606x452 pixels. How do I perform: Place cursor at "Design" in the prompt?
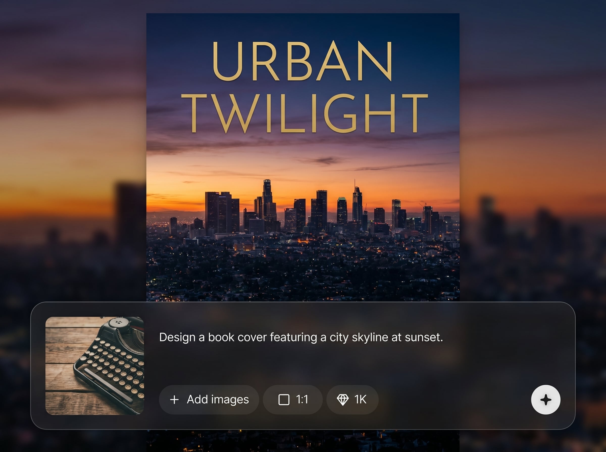(177, 337)
